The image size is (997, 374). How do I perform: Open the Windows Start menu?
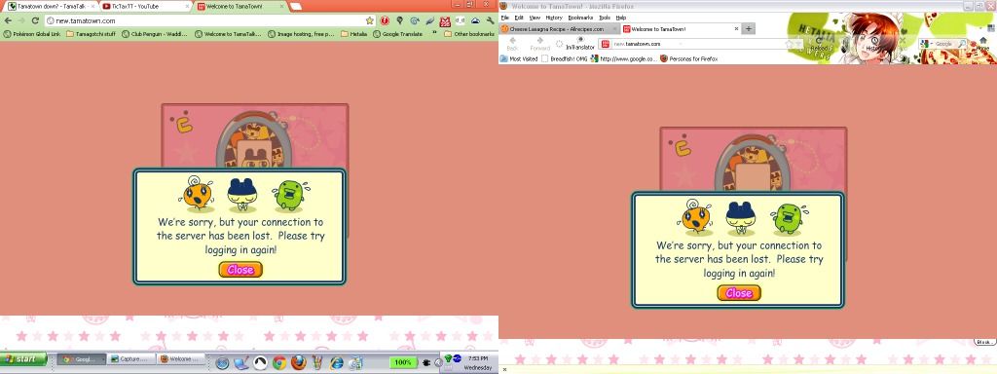click(x=23, y=359)
